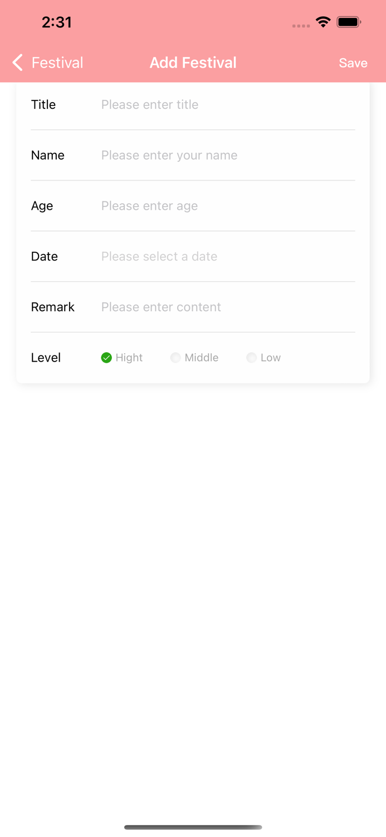386x837 pixels.
Task: Open the date picker for Date field
Action: 159,256
